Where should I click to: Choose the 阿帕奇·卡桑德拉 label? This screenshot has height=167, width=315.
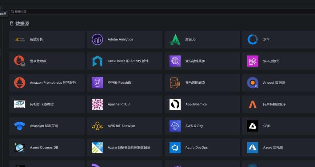point(42,104)
